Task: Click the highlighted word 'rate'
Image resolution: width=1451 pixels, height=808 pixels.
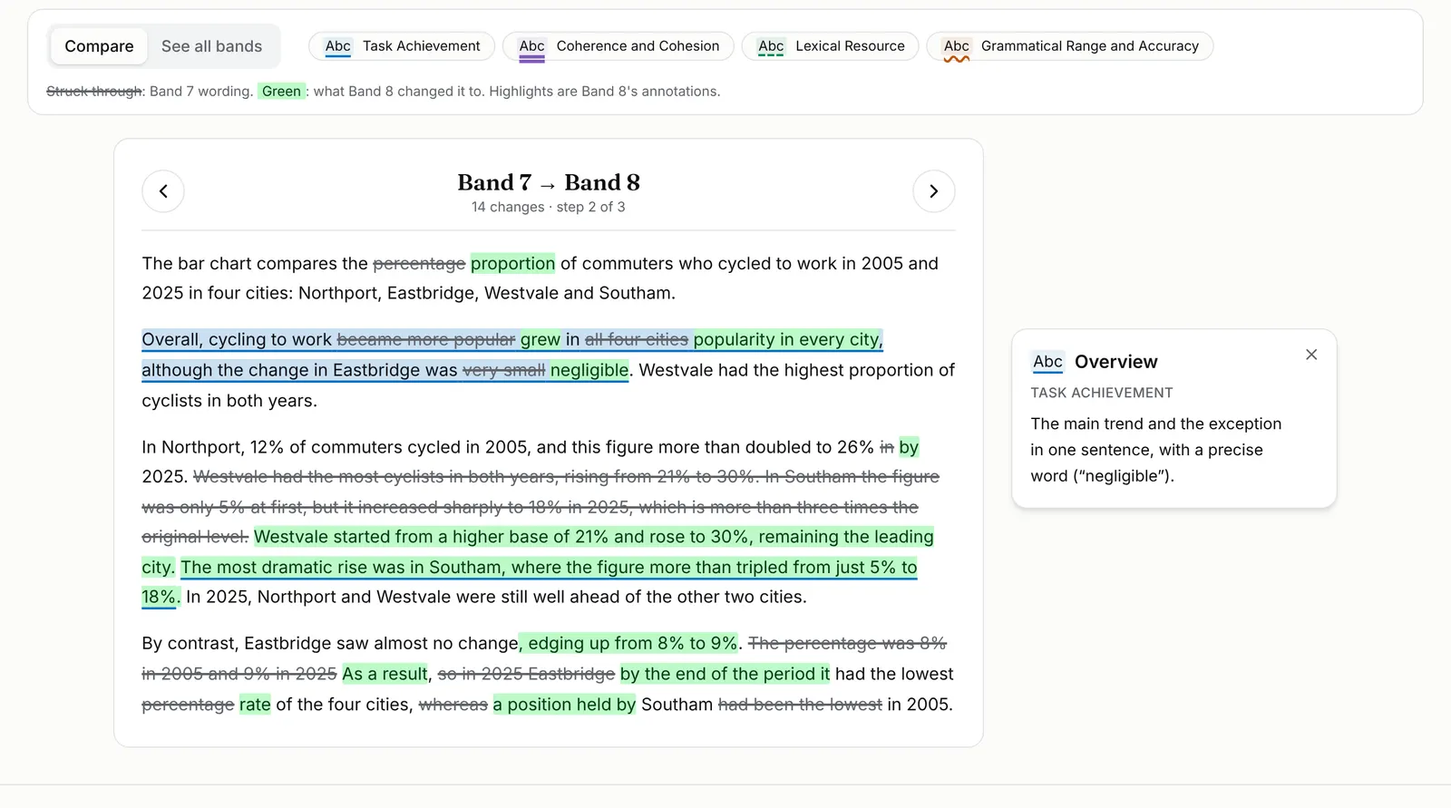Action: [255, 706]
